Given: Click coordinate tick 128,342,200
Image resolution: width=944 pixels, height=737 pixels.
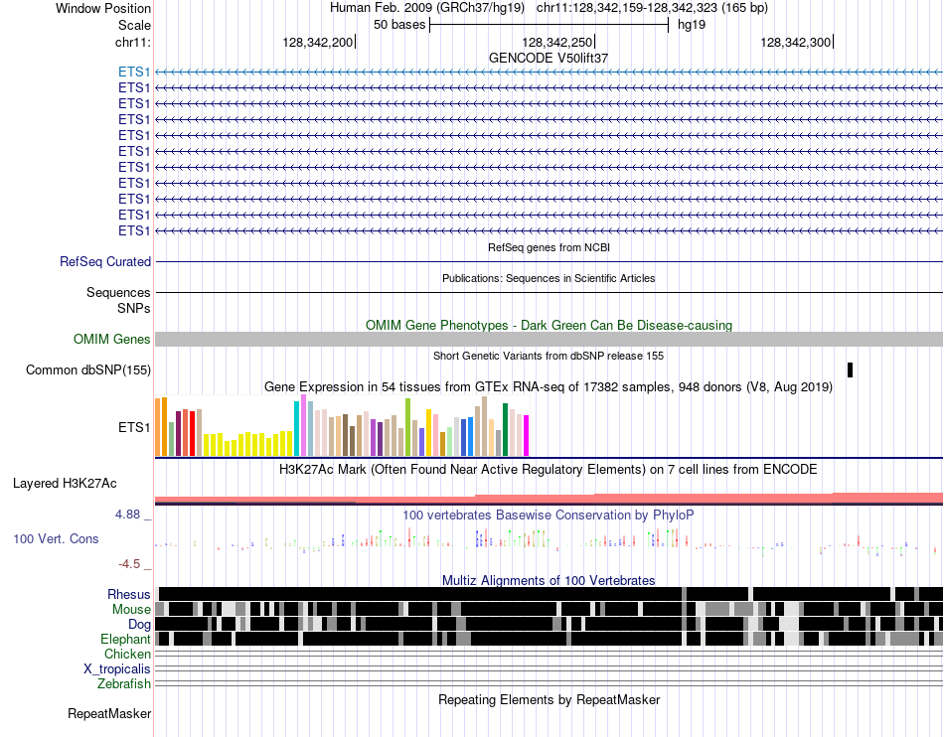Looking at the screenshot, I should (x=318, y=42).
